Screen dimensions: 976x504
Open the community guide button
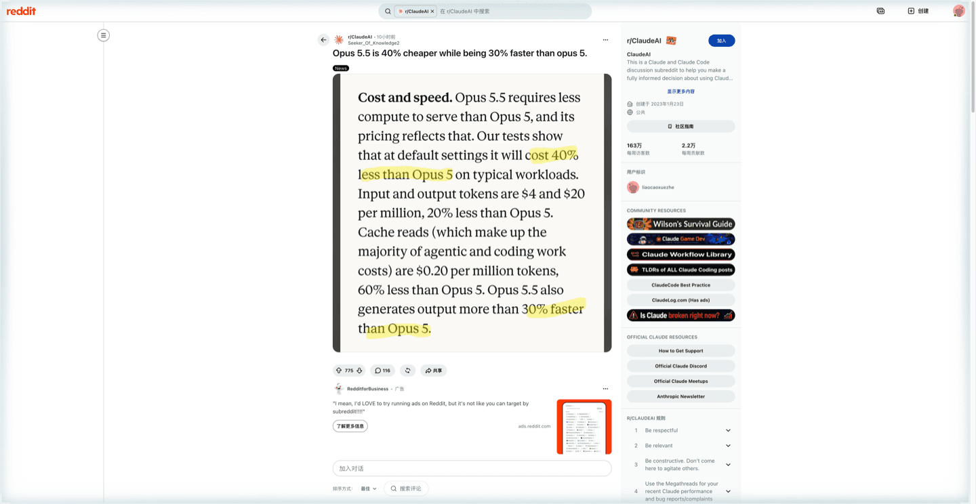click(680, 127)
